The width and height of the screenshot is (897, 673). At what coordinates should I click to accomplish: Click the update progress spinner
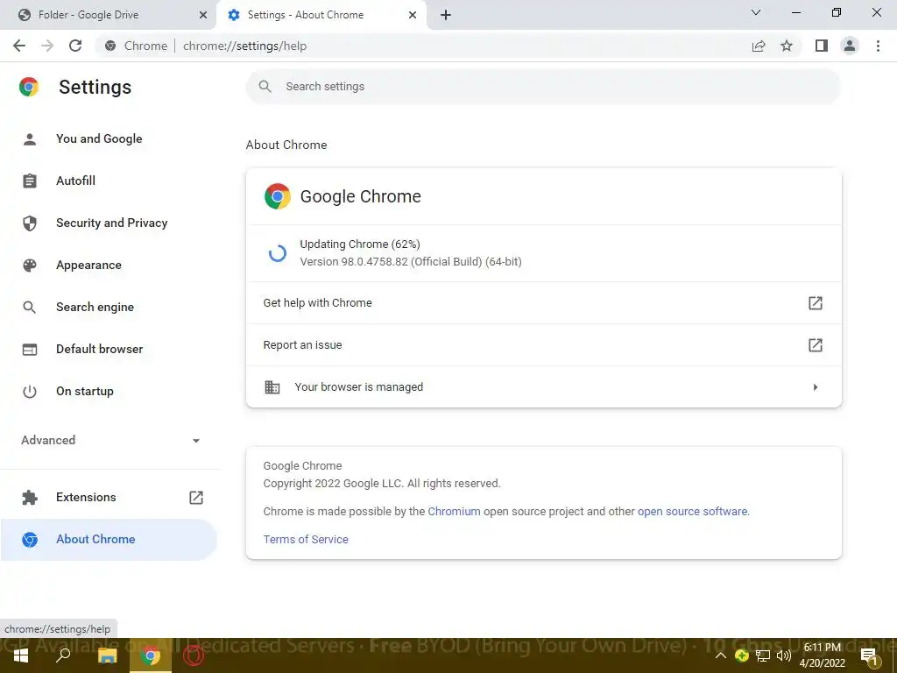tap(278, 253)
